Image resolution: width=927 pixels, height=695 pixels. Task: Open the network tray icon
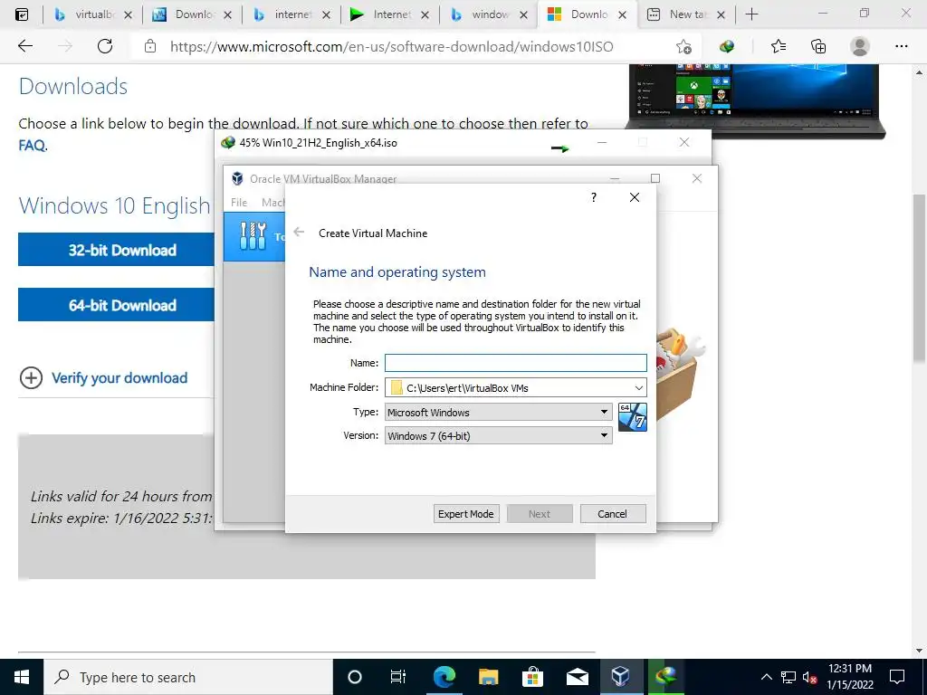788,677
